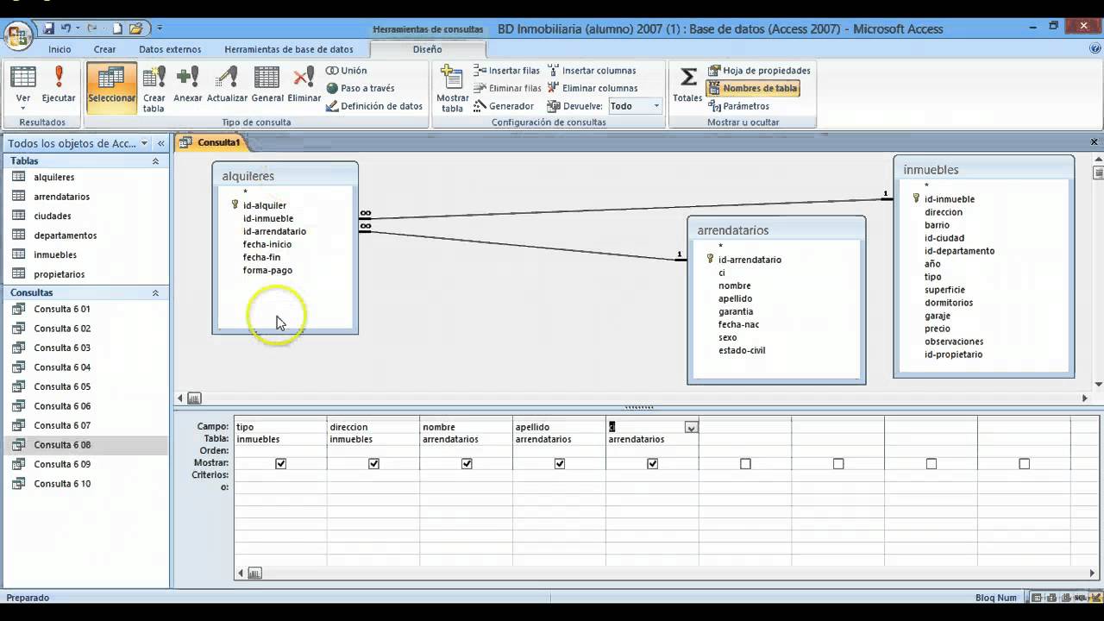Click Insertar filas

(x=507, y=71)
